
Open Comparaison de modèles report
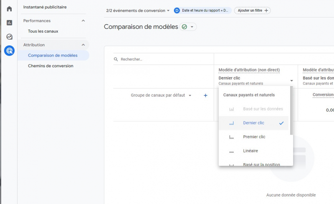point(53,55)
